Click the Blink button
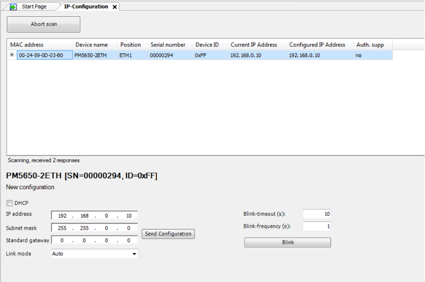Screen dimensions: 425x282 click(x=288, y=242)
